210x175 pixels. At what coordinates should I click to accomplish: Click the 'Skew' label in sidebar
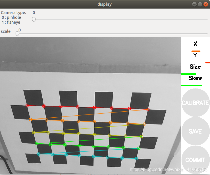click(x=195, y=78)
